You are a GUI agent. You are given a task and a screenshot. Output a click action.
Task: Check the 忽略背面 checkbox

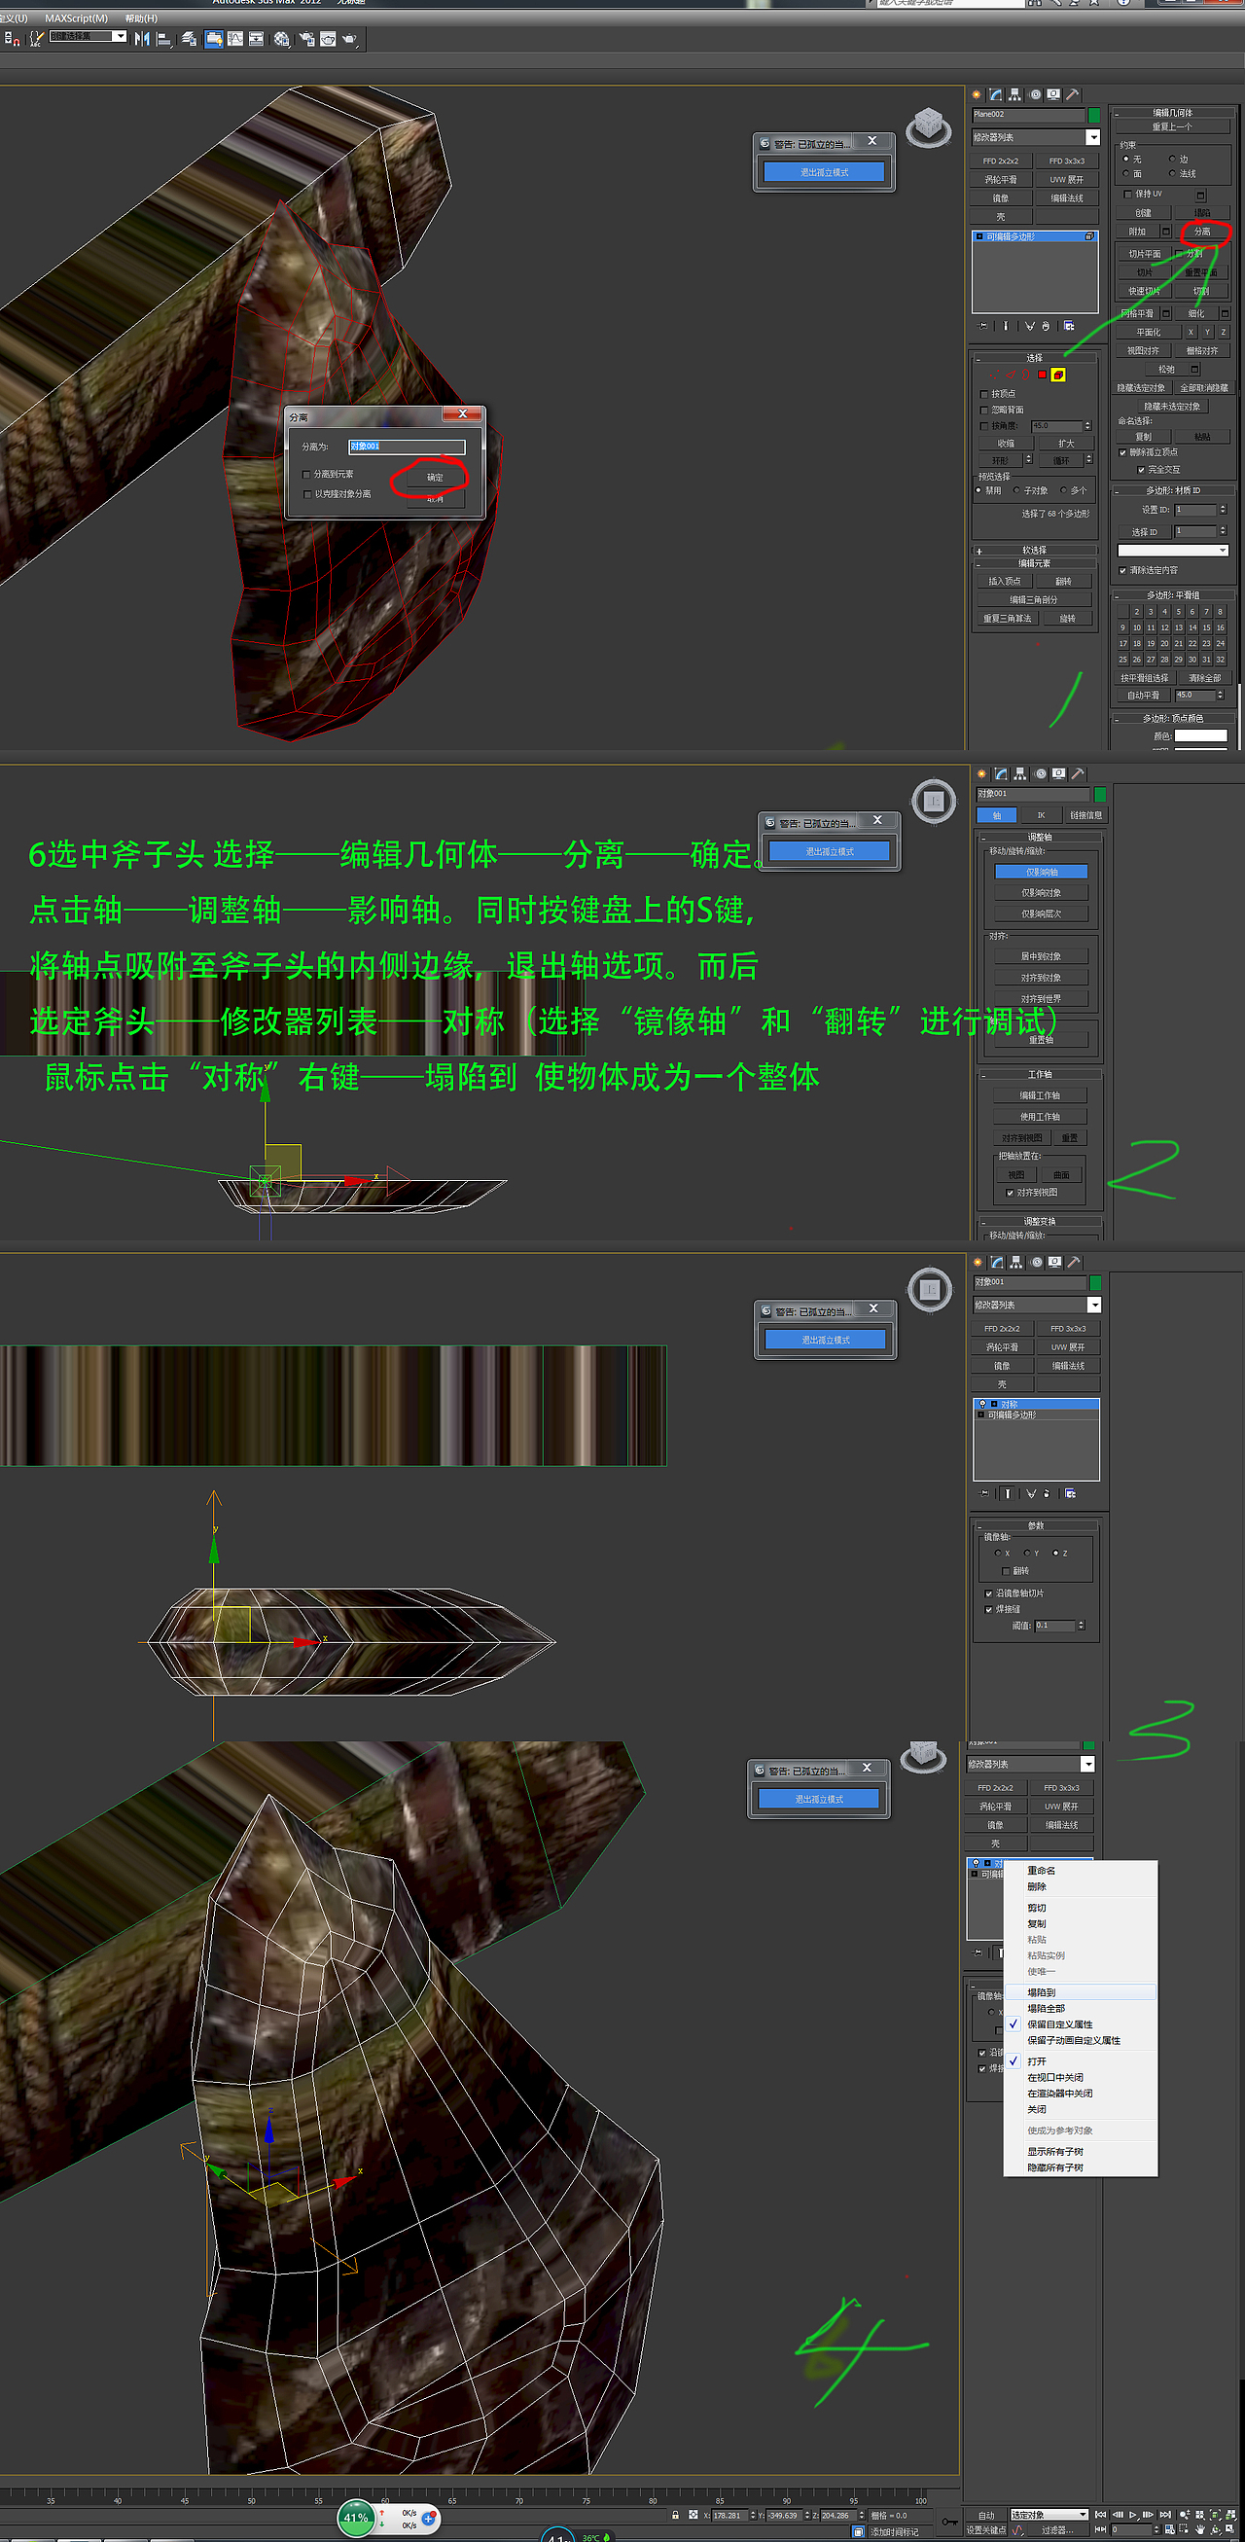pos(983,410)
